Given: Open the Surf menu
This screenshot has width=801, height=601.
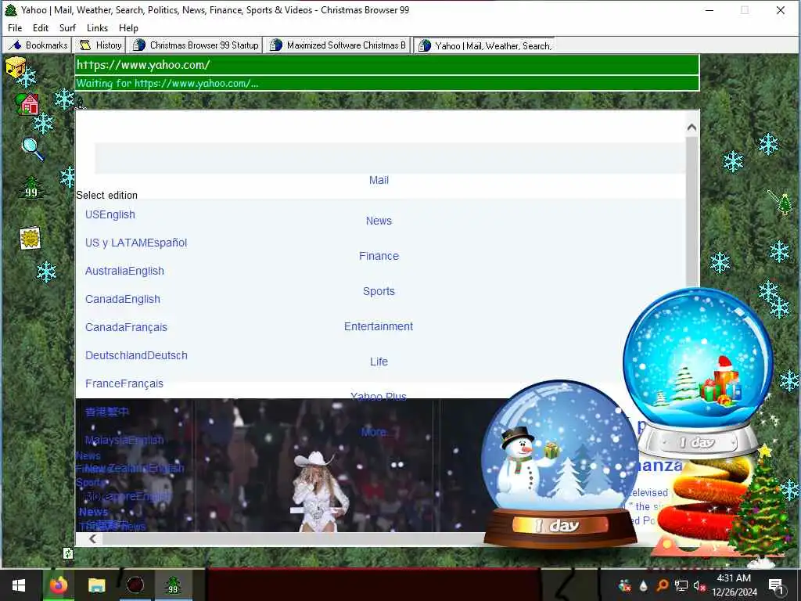Looking at the screenshot, I should click(67, 28).
